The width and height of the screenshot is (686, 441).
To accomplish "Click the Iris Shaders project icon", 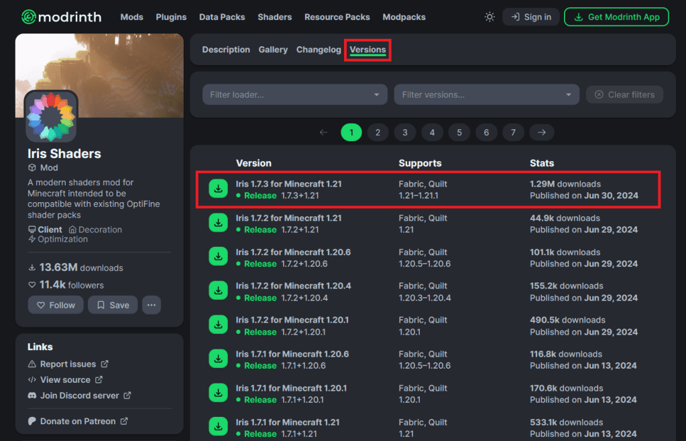I will click(51, 116).
